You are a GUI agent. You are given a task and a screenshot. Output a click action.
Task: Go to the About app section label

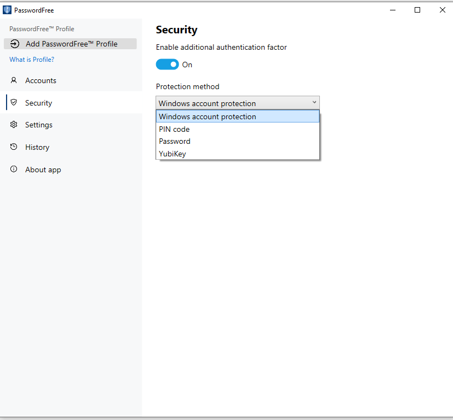pyautogui.click(x=43, y=170)
